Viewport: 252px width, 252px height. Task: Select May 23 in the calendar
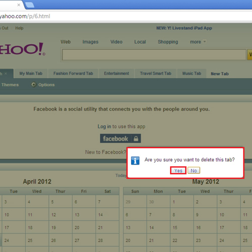pos(205,240)
